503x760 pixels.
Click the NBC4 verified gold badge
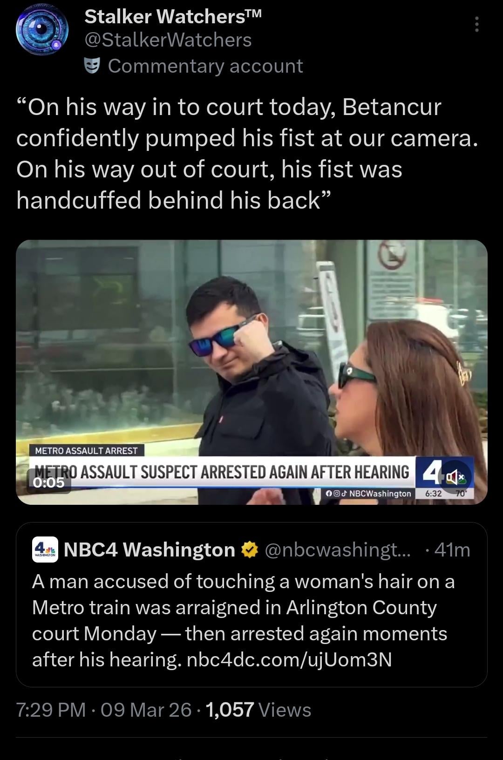coord(250,550)
